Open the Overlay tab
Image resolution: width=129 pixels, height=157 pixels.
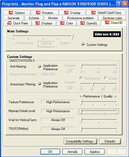point(72,13)
